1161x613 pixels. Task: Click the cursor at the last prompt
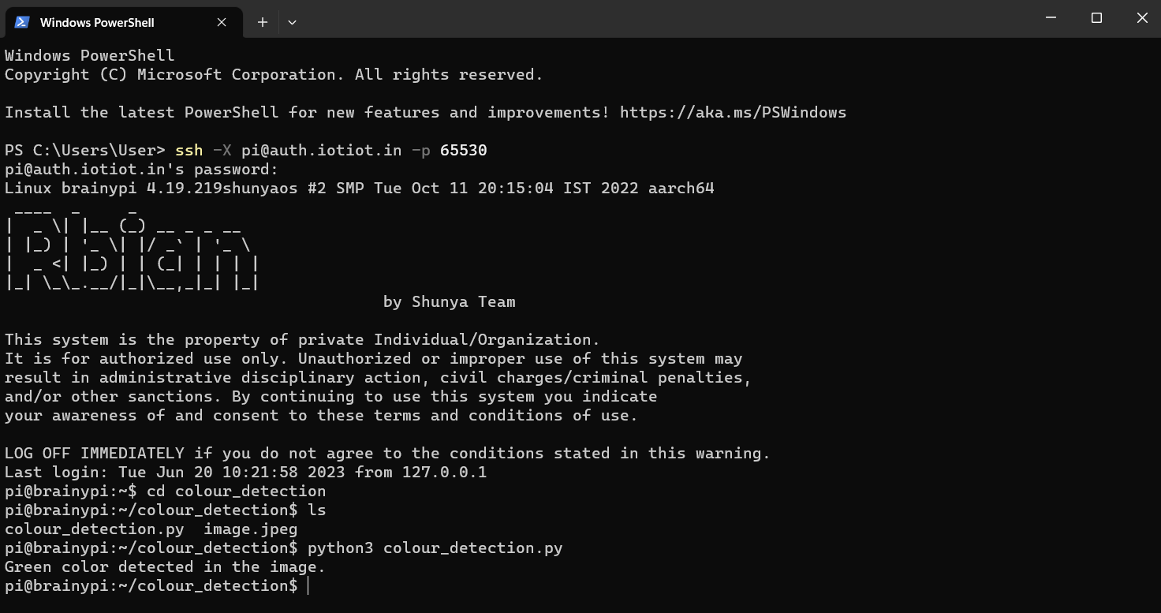[x=308, y=586]
